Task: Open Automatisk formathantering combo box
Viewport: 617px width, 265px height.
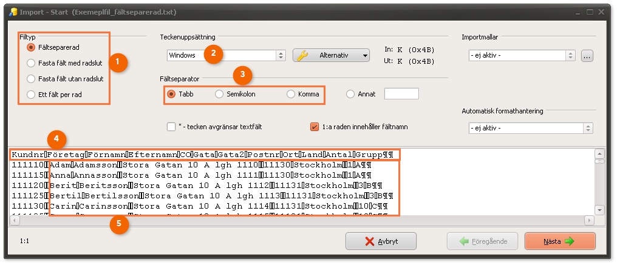Action: click(531, 128)
